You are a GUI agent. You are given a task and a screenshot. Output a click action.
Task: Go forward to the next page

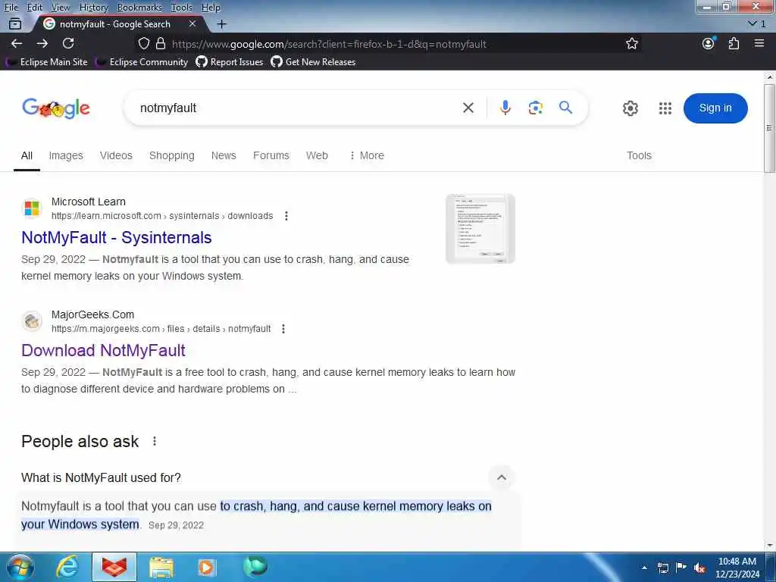pyautogui.click(x=42, y=43)
